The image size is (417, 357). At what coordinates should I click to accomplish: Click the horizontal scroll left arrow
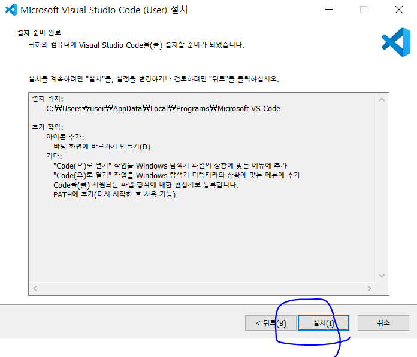tap(35, 288)
